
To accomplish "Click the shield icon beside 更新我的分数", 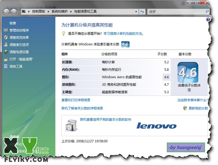I will coord(185,108).
